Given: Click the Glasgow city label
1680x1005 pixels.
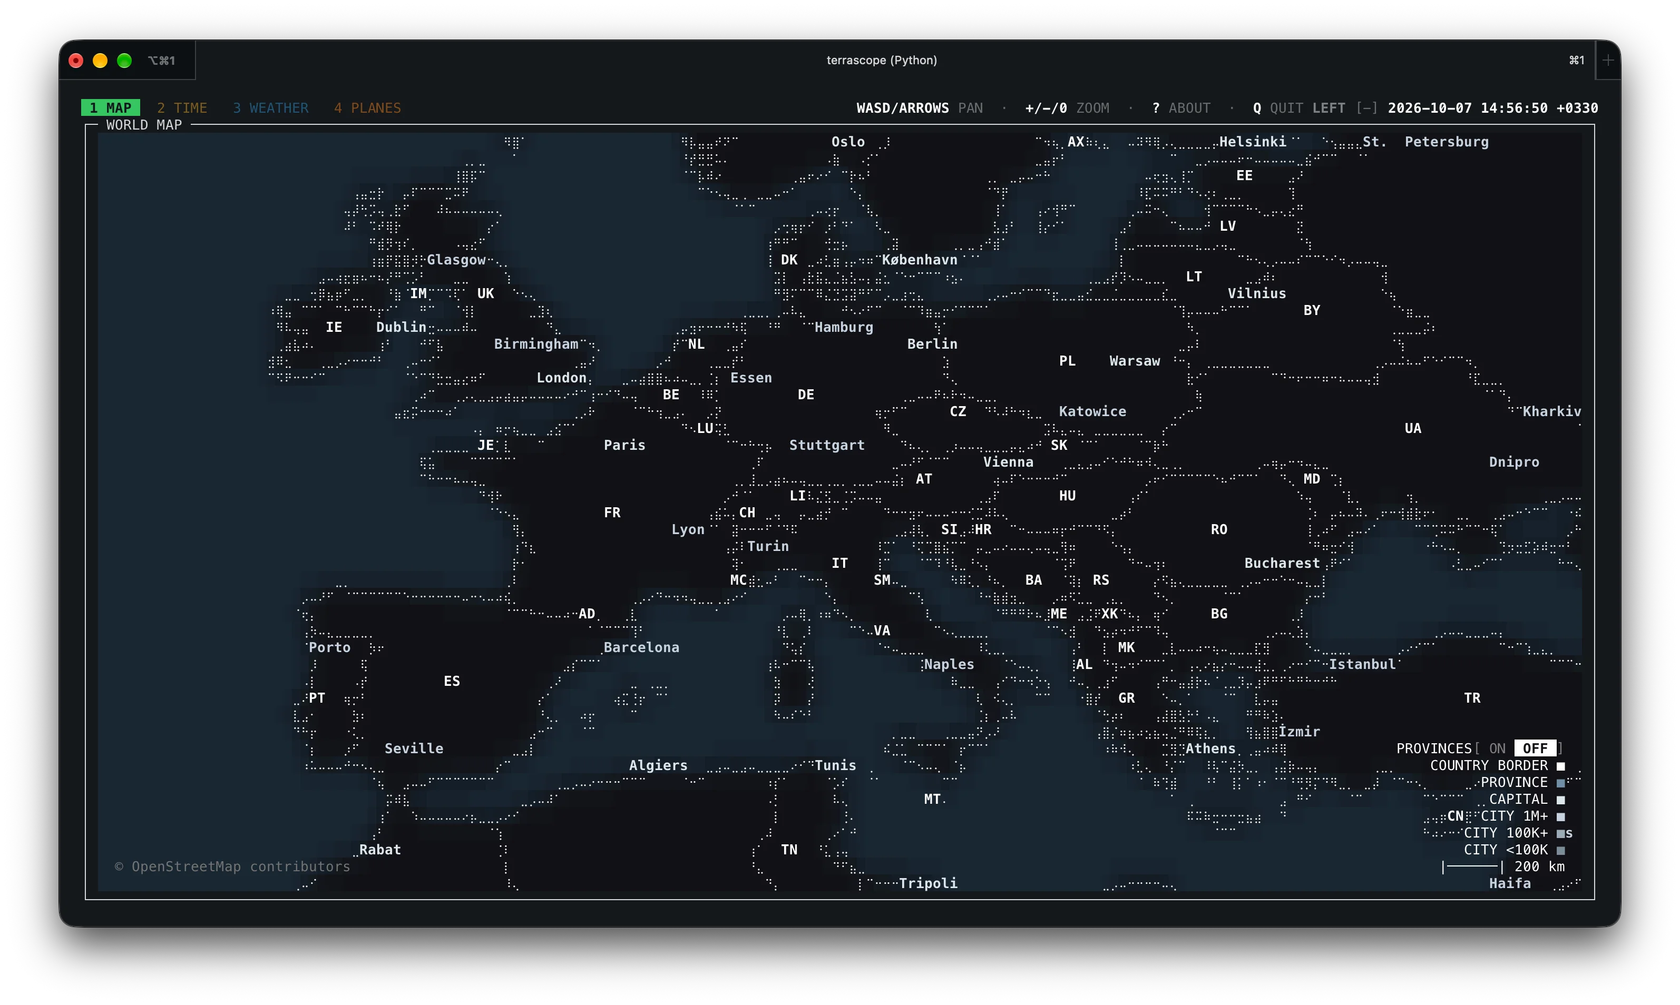Looking at the screenshot, I should tap(456, 259).
